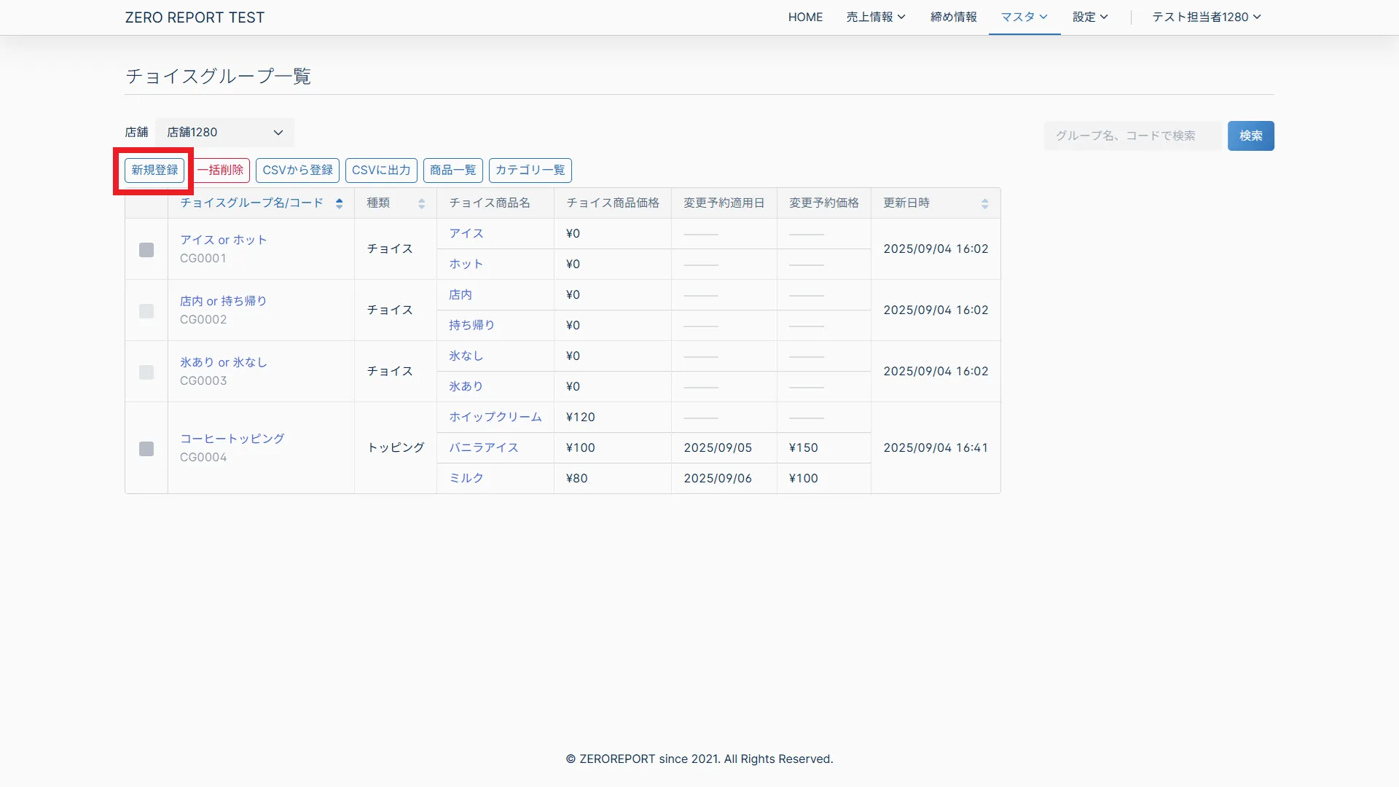Sort by チョイスグループ名/コード column arrows
This screenshot has width=1399, height=787.
click(x=339, y=203)
